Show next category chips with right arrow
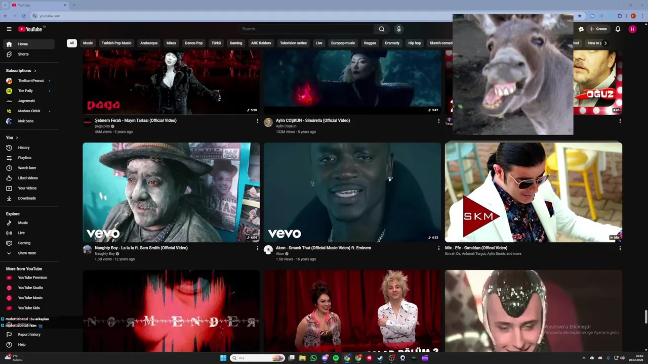The height and width of the screenshot is (364, 648). tap(605, 43)
